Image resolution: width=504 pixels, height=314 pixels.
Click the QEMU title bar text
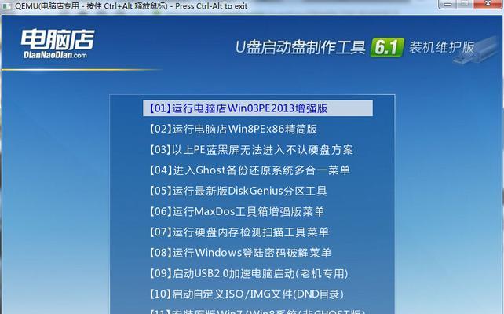(131, 6)
